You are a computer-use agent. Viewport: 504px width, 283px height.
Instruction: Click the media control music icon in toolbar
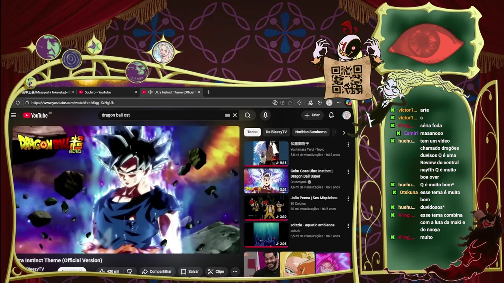310,103
